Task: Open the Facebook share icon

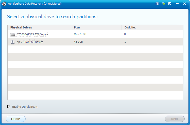Action: [x=157, y=4]
